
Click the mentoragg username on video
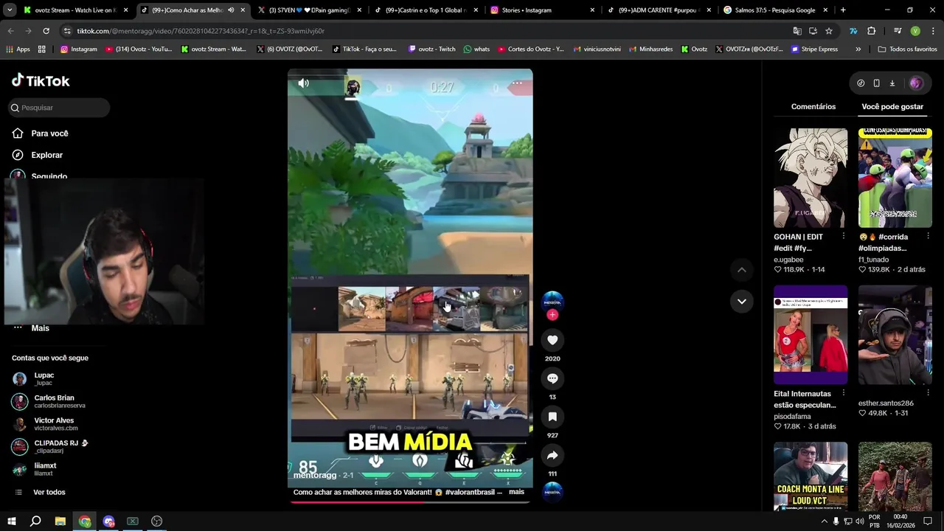(315, 476)
